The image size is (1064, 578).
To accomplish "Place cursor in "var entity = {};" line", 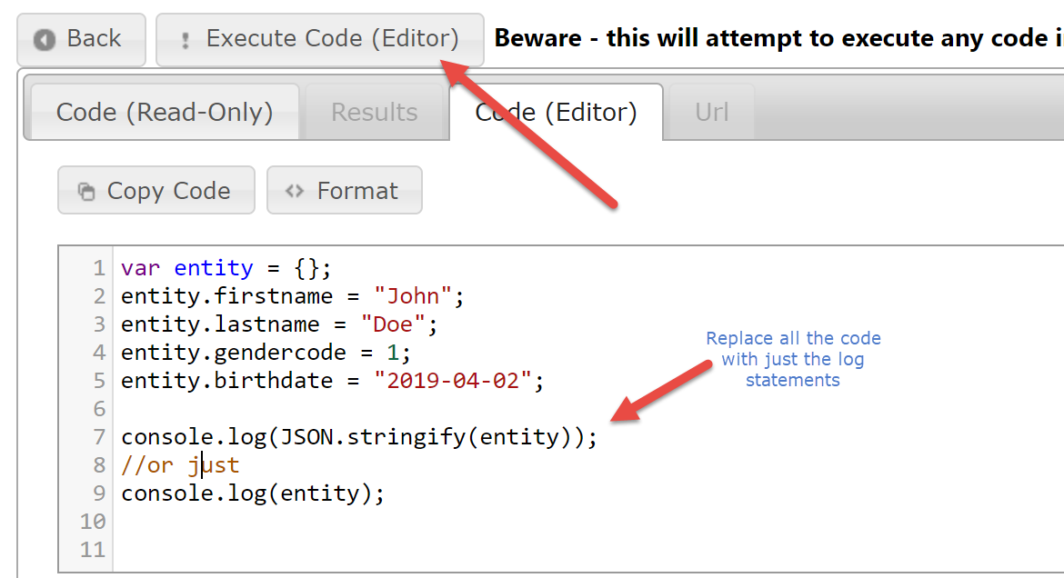I will (226, 269).
